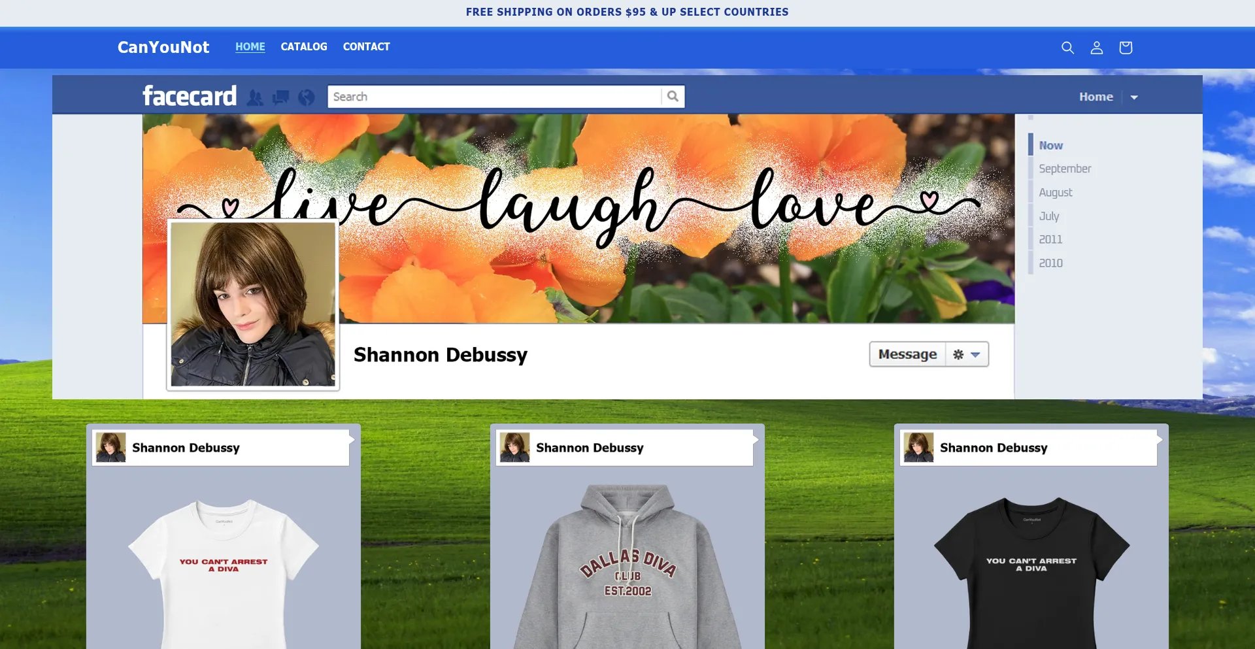Select September in the timeline
The width and height of the screenshot is (1255, 649).
[x=1065, y=169]
